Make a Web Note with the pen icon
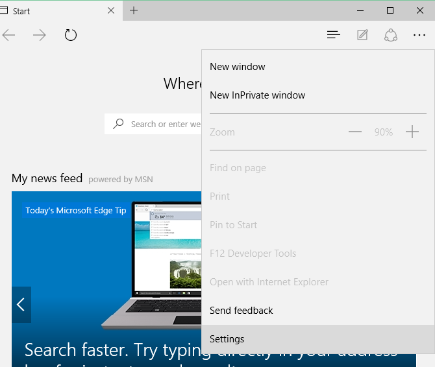The image size is (435, 367). (362, 35)
